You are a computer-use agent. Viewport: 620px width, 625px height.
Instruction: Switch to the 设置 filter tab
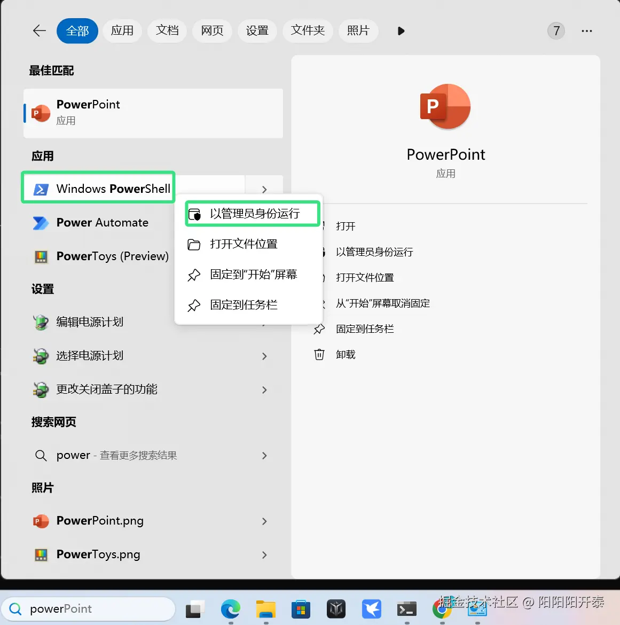click(257, 30)
